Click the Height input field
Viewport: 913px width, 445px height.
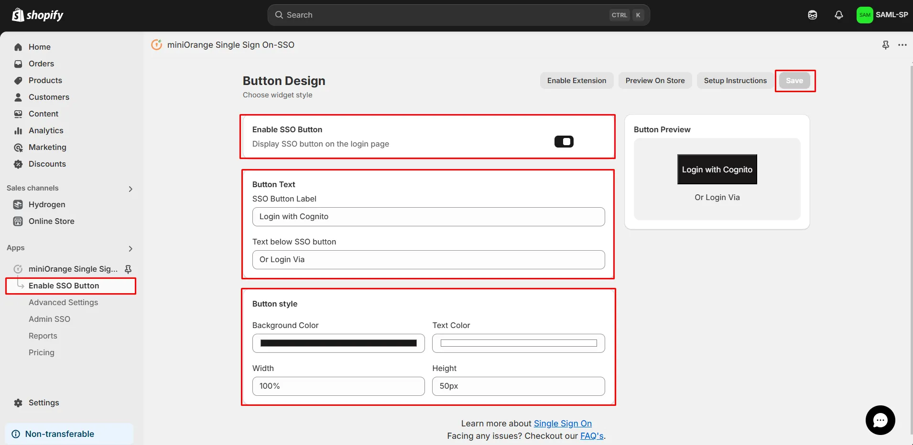tap(519, 386)
